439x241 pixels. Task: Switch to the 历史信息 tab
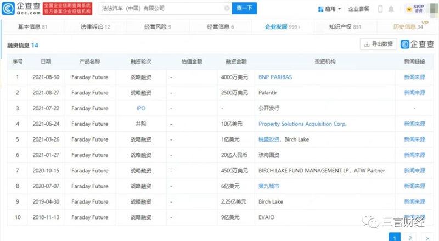coord(408,26)
